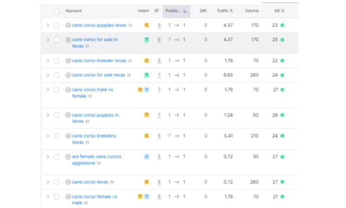The width and height of the screenshot is (346, 208).
Task: Select checkbox for 'cane corso puppies in texas' row
Action: pos(57,115)
